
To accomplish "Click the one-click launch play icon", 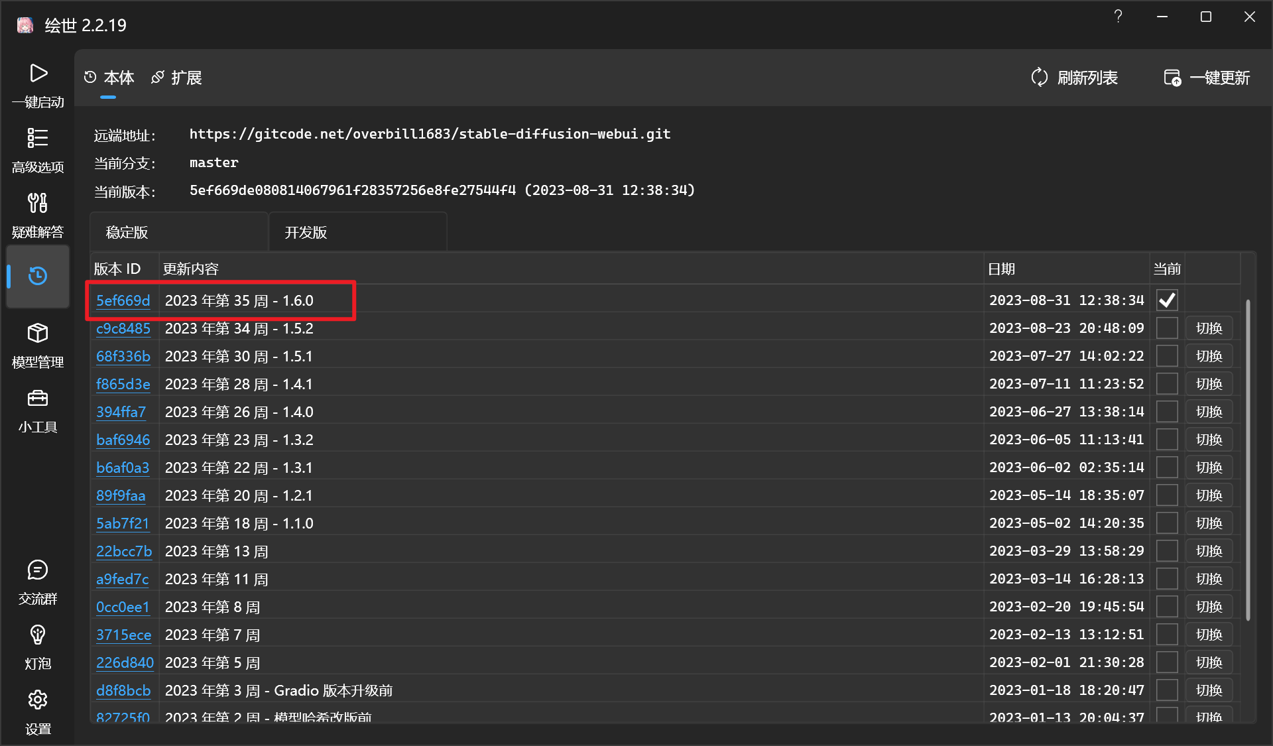I will [38, 74].
